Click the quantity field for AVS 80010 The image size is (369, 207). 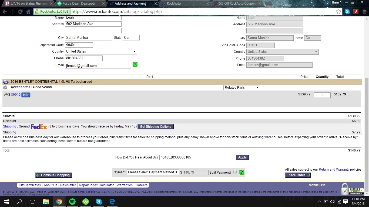coord(322,95)
